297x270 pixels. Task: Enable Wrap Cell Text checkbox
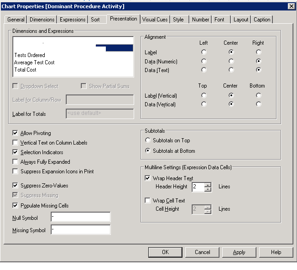coord(147,200)
